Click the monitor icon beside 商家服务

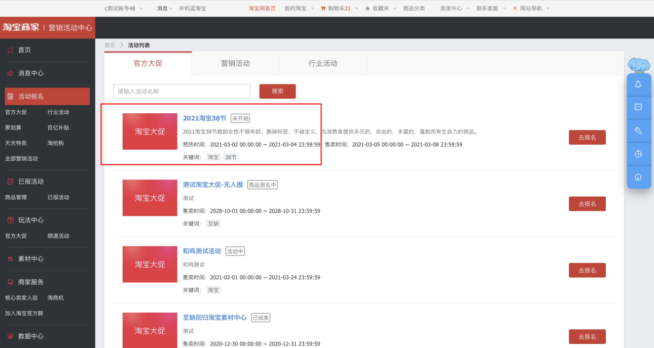10,282
